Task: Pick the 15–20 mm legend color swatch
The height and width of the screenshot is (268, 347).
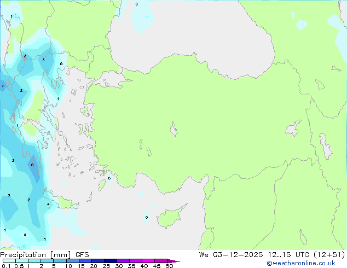Action: tap(85, 261)
